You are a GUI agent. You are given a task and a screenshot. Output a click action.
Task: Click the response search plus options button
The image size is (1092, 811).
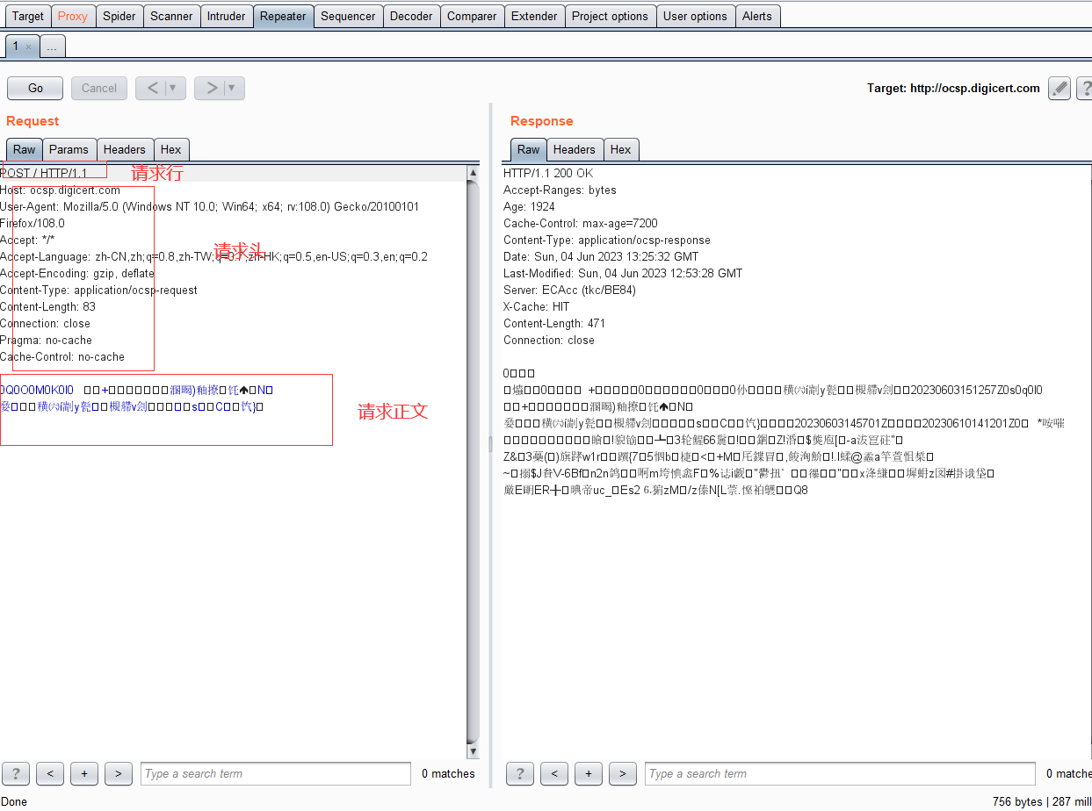pyautogui.click(x=589, y=773)
